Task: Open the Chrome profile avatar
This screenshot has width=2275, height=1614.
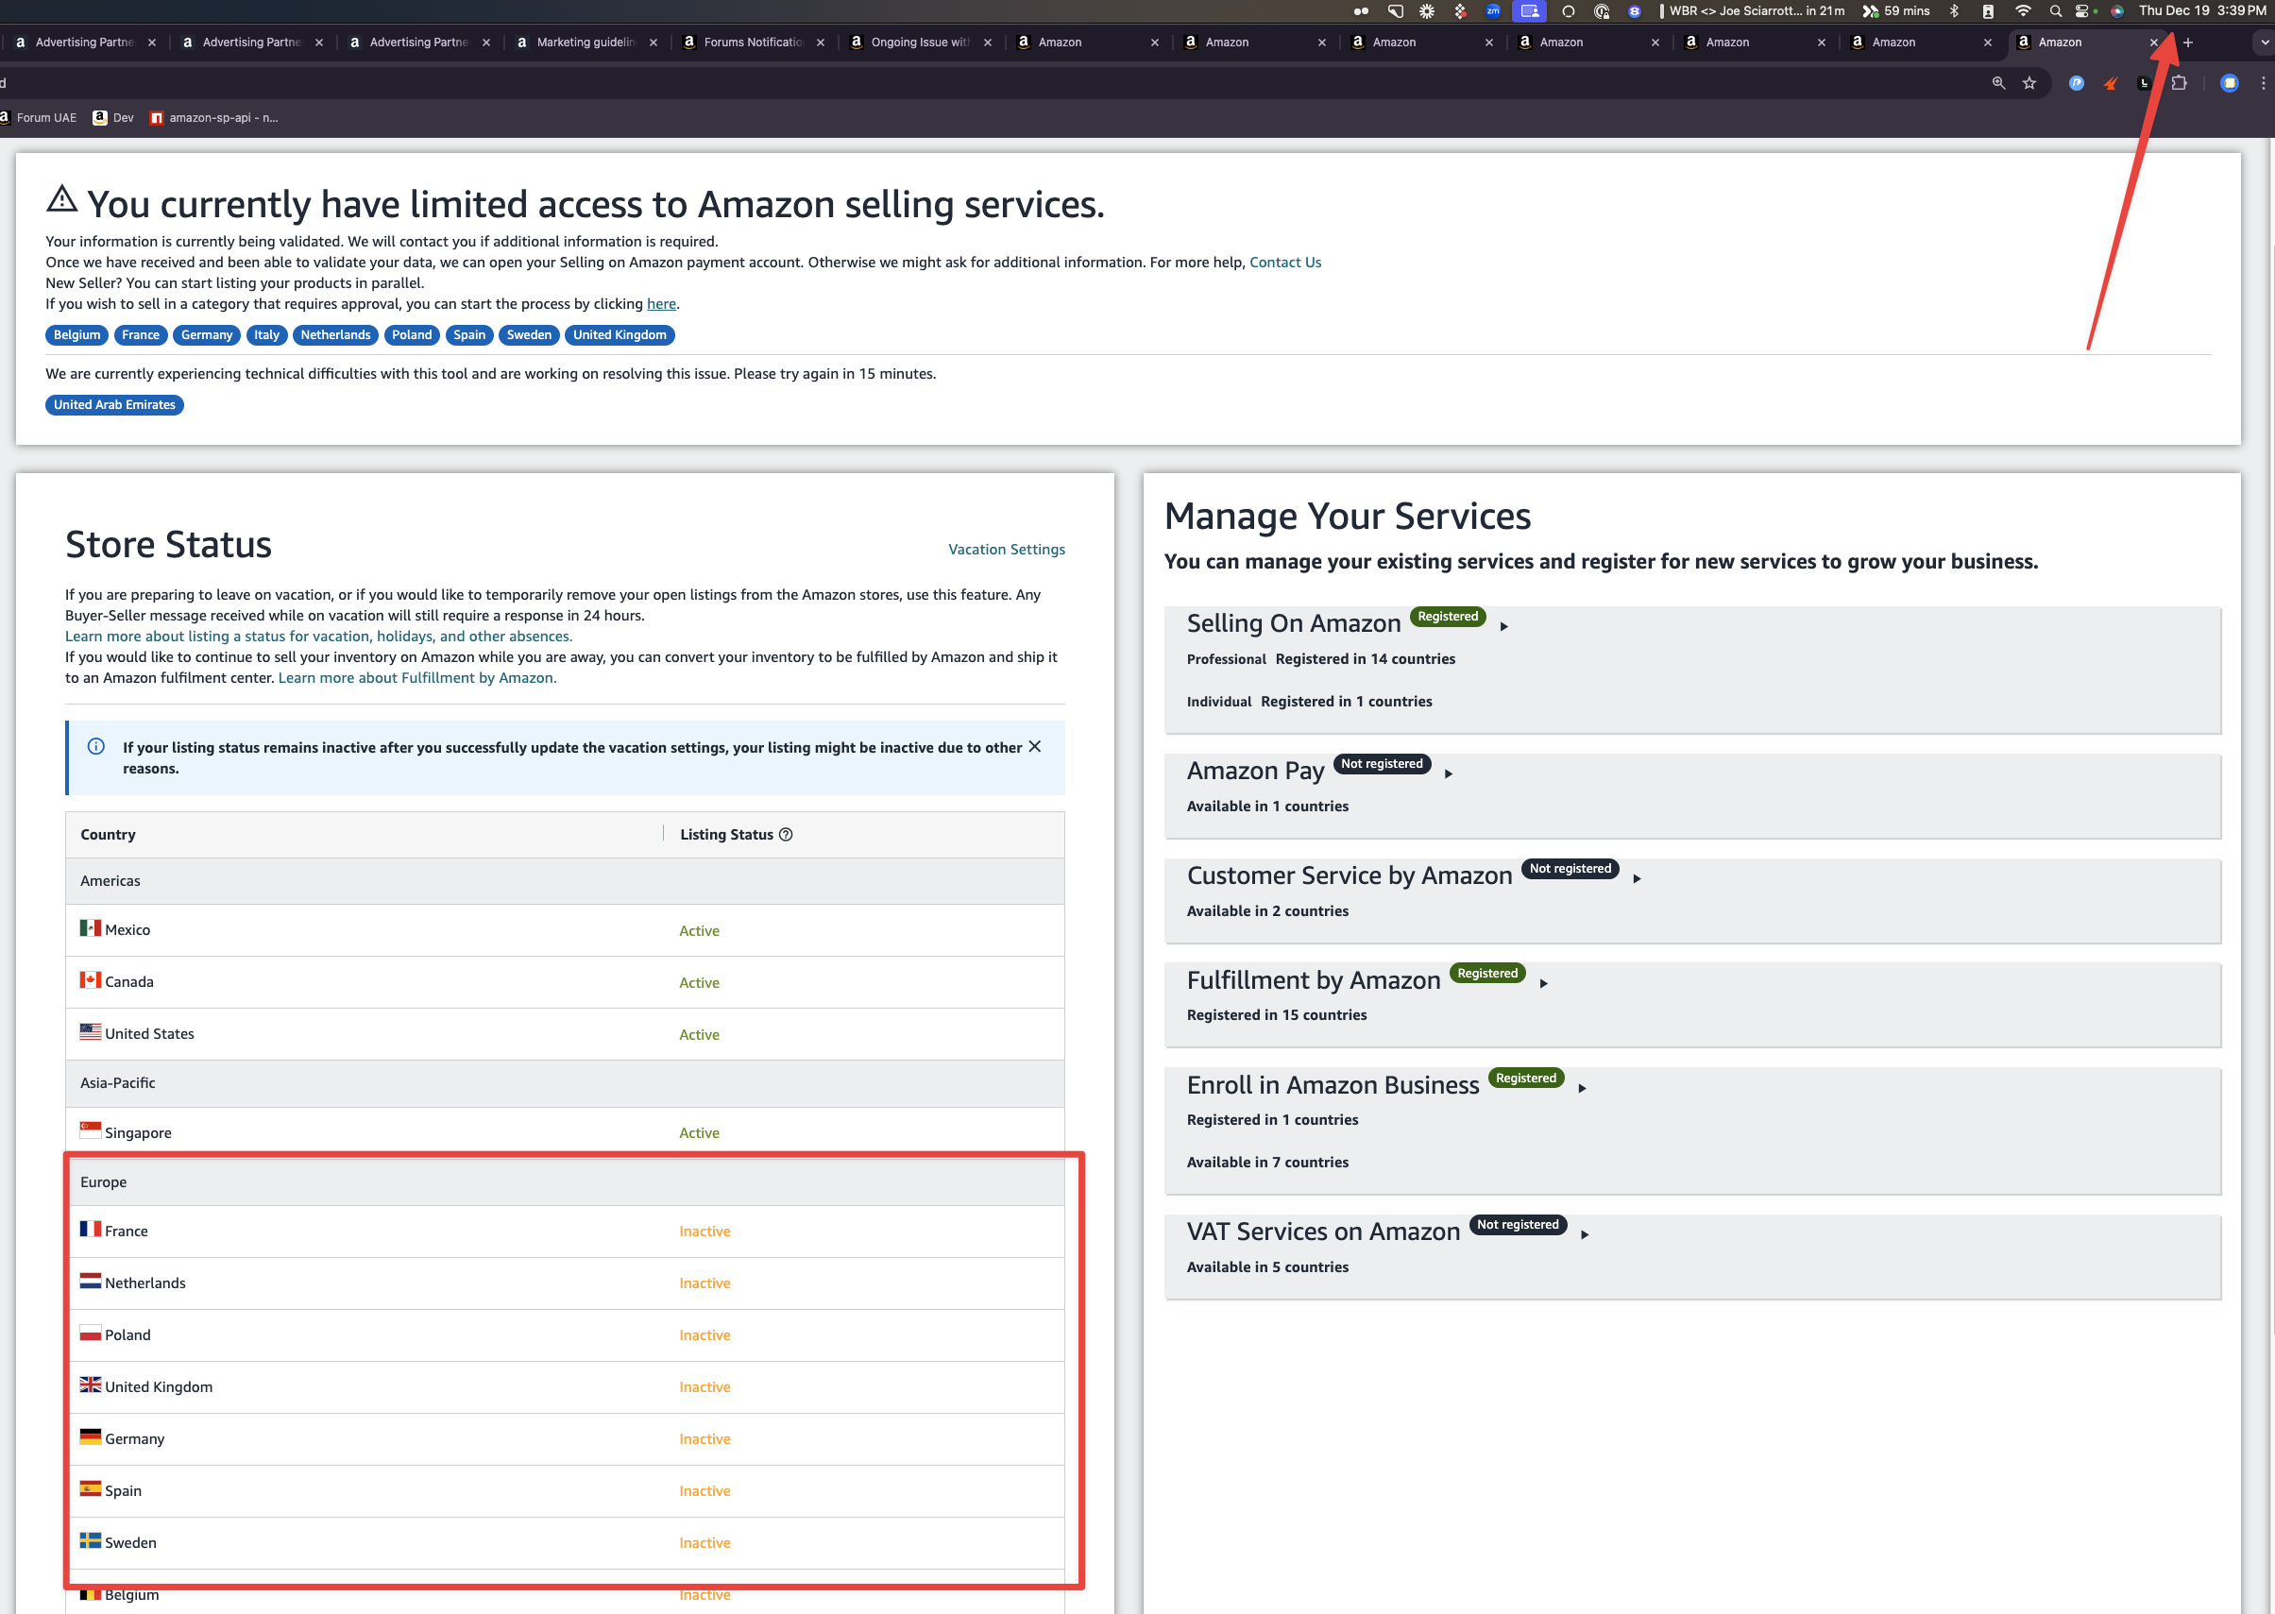Action: click(x=2230, y=83)
